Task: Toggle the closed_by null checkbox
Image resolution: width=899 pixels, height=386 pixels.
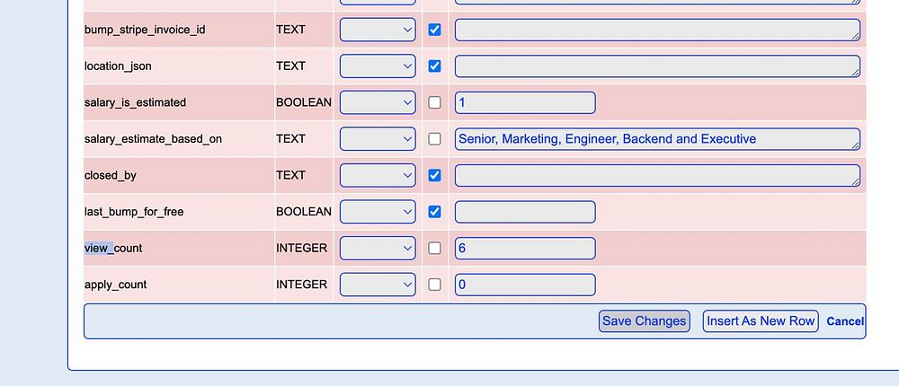Action: (x=435, y=175)
